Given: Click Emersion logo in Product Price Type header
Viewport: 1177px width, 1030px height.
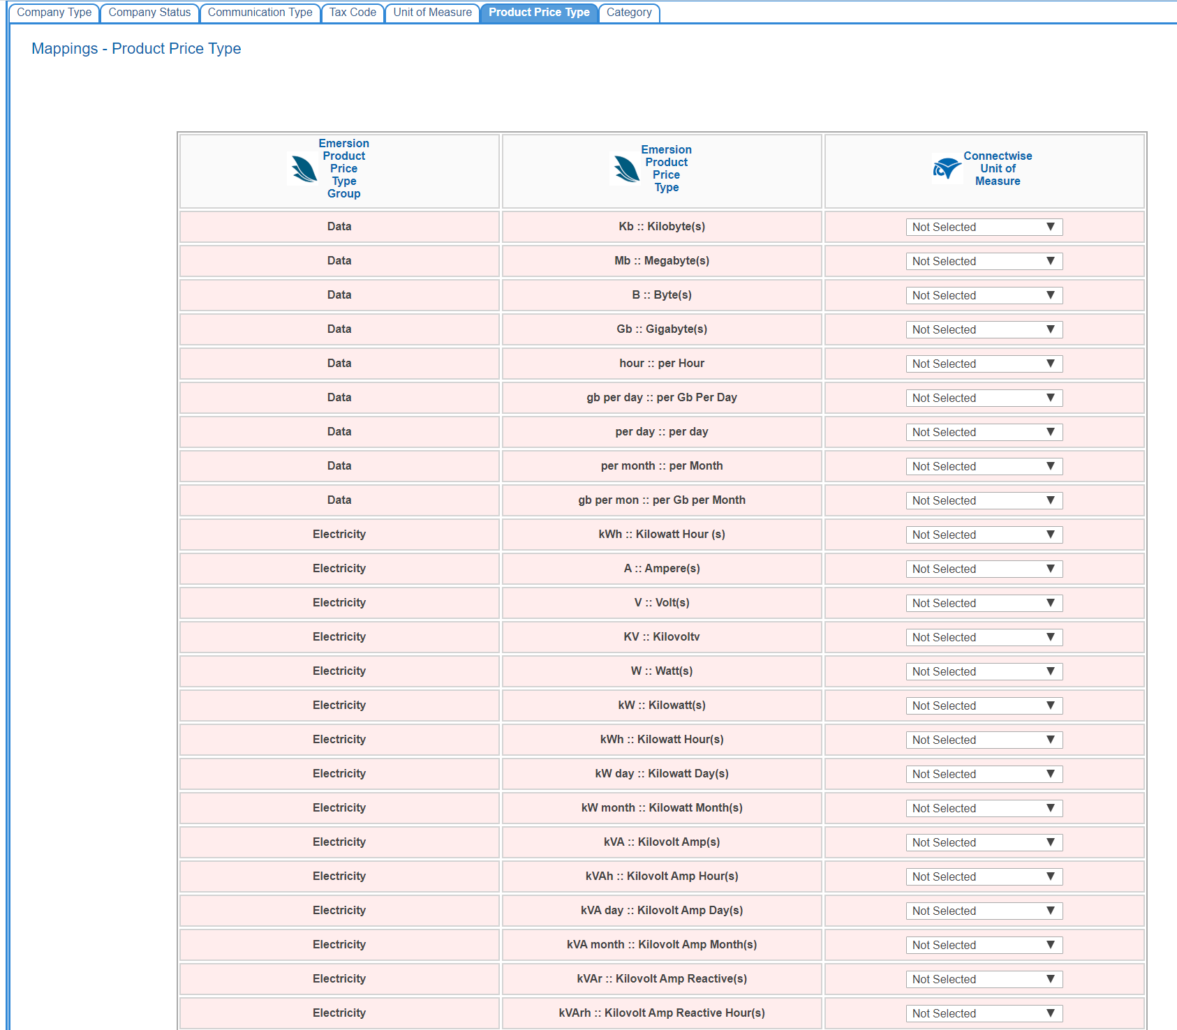Looking at the screenshot, I should tap(626, 169).
